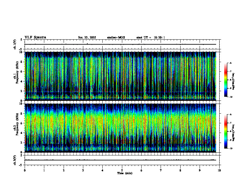Viewport: 247px width, 191px height.
Task: Select the "start UT = 18:20: 1" text
Action: pos(151,37)
